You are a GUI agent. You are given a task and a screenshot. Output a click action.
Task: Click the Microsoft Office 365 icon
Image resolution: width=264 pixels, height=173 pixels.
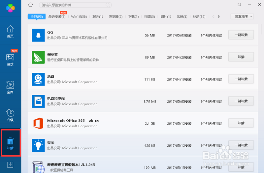pyautogui.click(x=38, y=123)
